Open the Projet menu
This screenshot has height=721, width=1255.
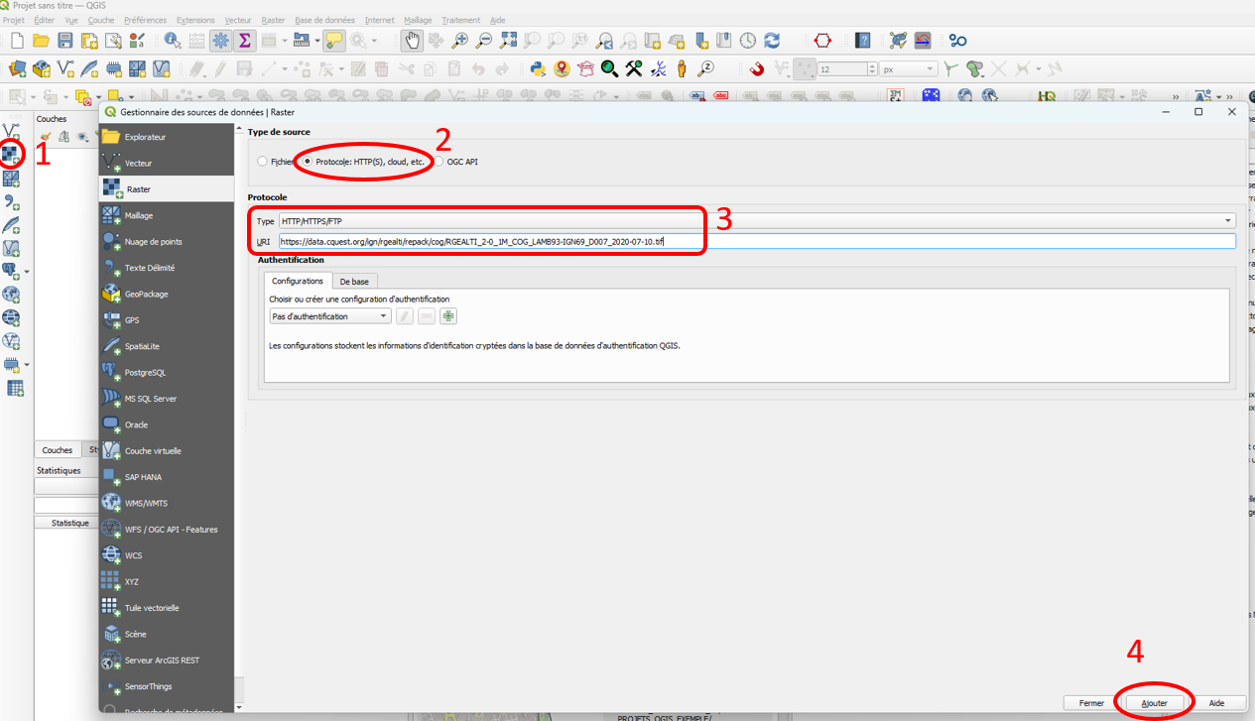14,20
